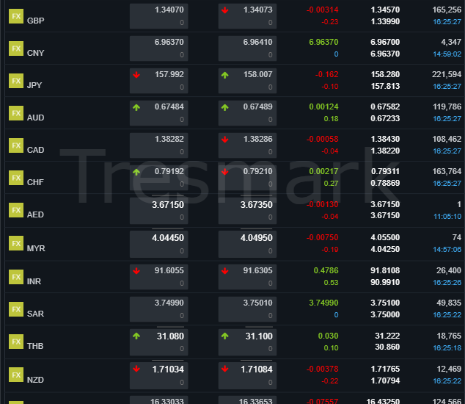Click the FX icon beside NZD

(x=16, y=375)
